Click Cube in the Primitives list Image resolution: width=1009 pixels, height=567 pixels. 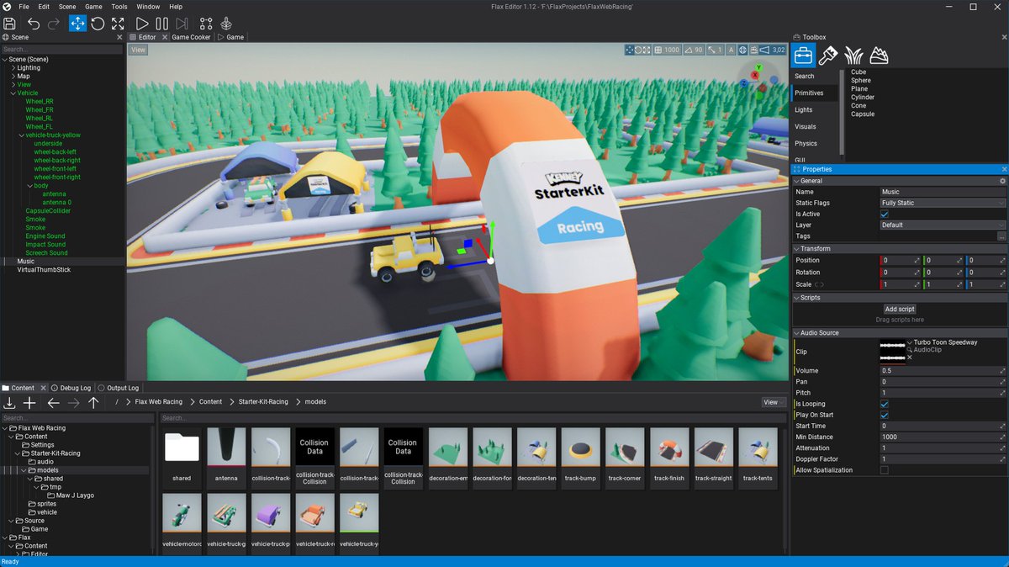[x=858, y=72]
